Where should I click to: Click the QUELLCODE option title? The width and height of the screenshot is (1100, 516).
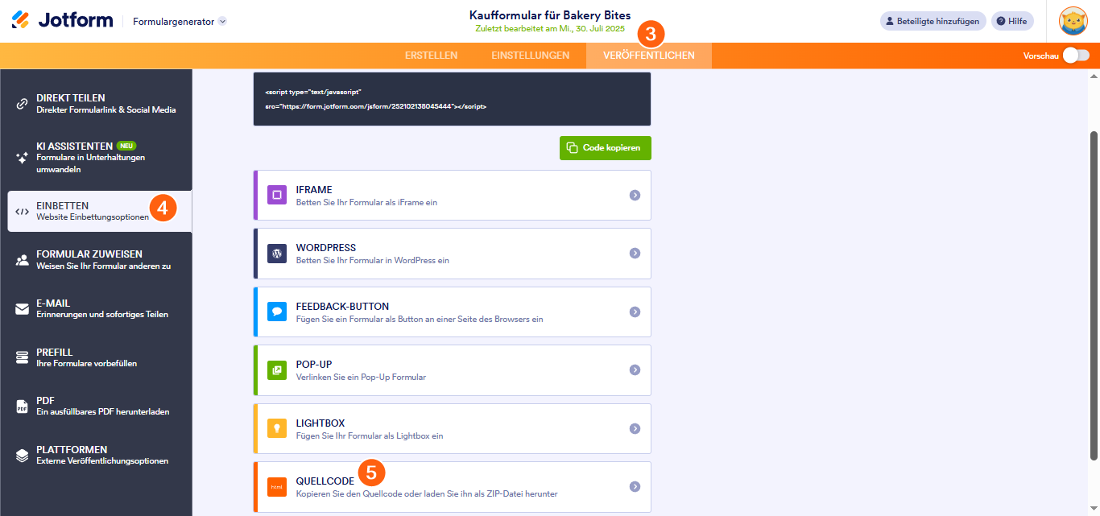(x=325, y=481)
